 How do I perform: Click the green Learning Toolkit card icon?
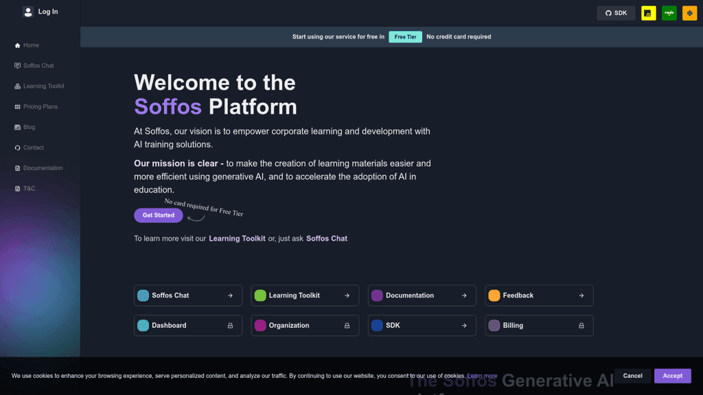pyautogui.click(x=260, y=296)
